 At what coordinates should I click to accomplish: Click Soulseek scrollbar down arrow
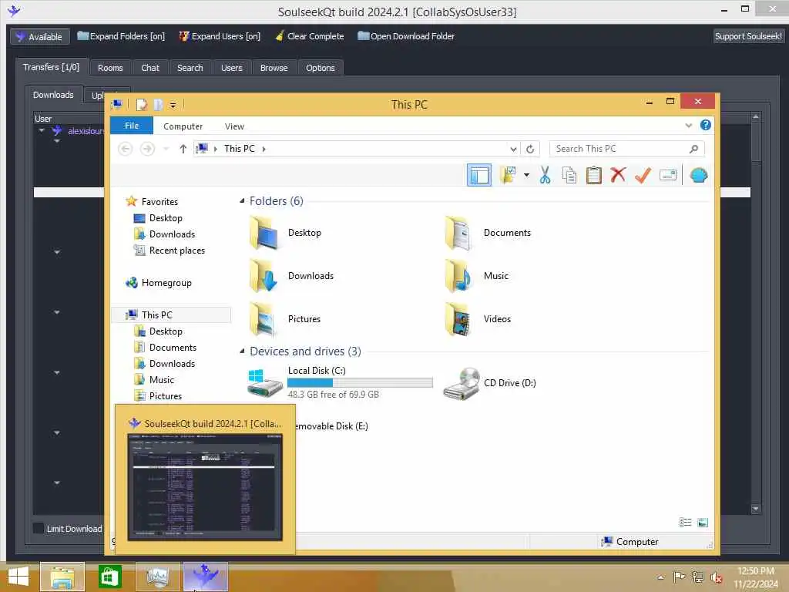coord(755,510)
